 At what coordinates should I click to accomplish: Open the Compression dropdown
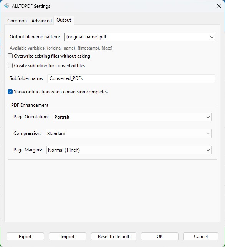pos(129,134)
